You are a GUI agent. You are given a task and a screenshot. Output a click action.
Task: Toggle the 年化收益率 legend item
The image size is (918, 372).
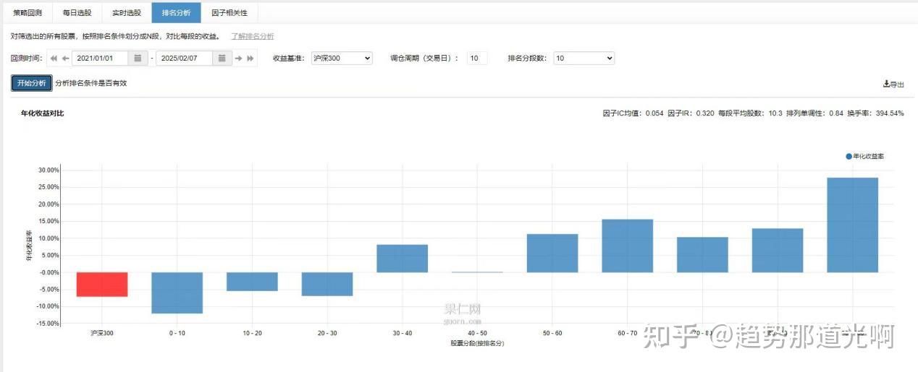point(864,156)
